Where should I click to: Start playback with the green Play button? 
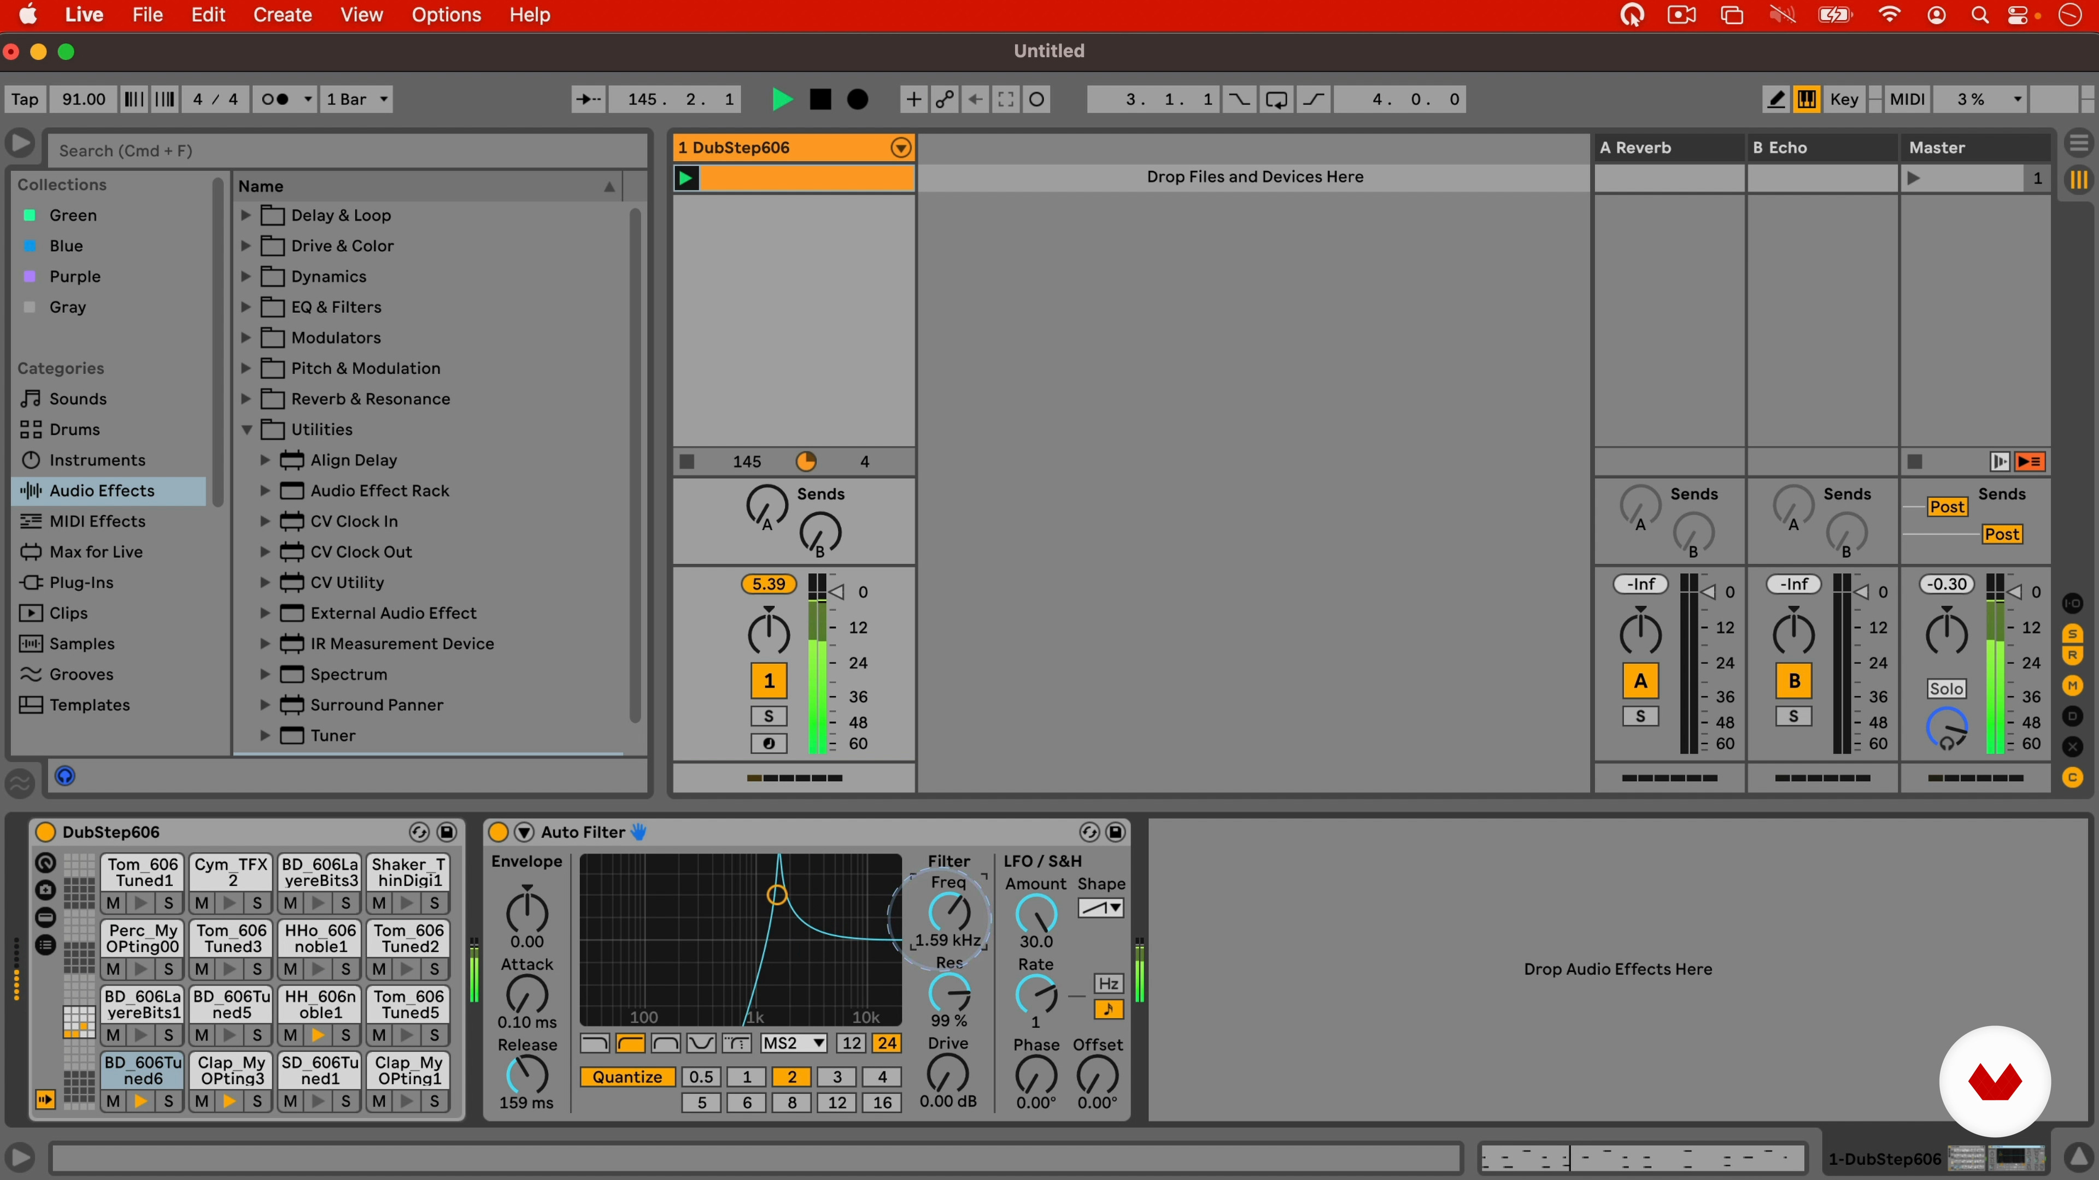782,99
